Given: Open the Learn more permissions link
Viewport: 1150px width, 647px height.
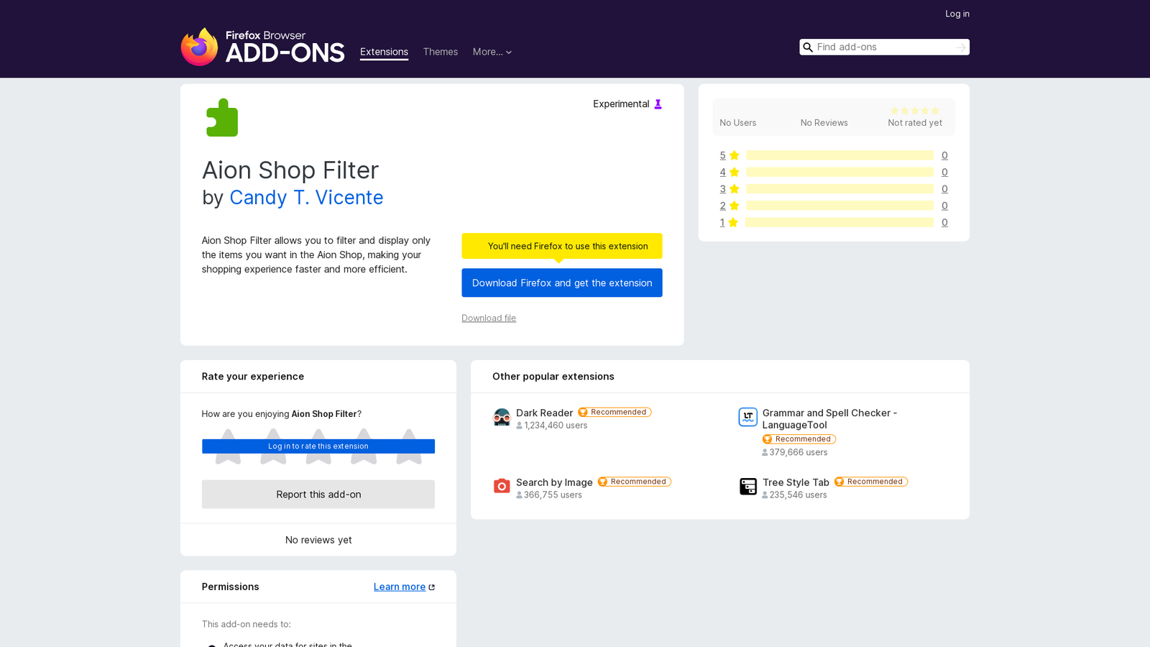Looking at the screenshot, I should click(400, 587).
